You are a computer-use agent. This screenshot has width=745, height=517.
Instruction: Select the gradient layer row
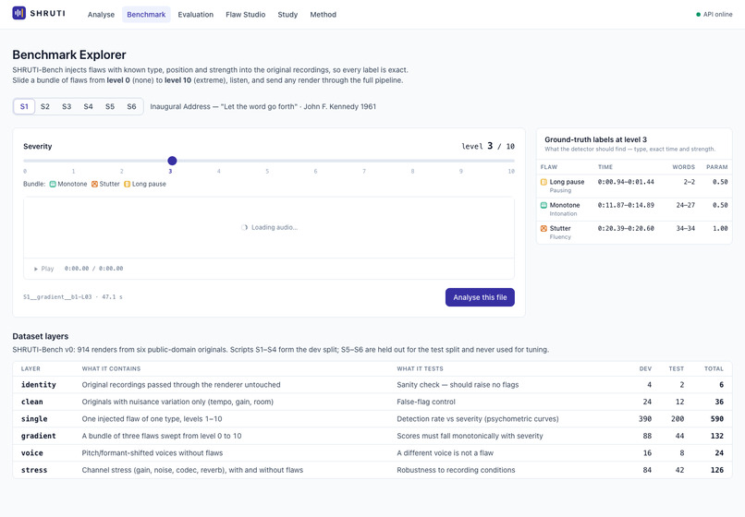372,436
